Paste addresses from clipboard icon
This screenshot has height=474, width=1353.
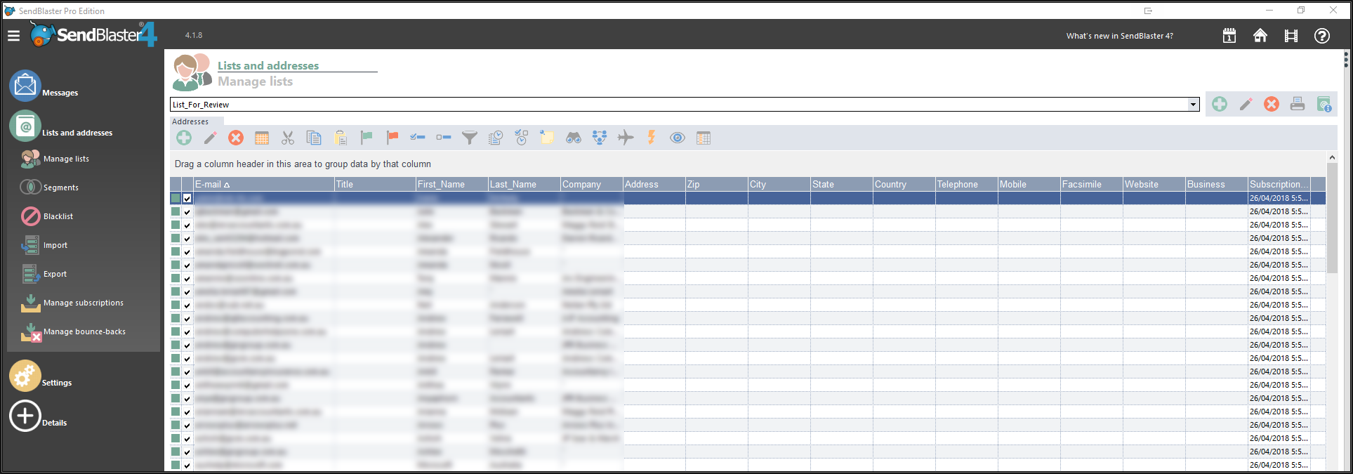tap(340, 138)
